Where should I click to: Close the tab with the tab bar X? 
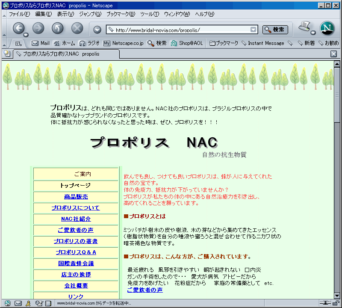point(333,54)
